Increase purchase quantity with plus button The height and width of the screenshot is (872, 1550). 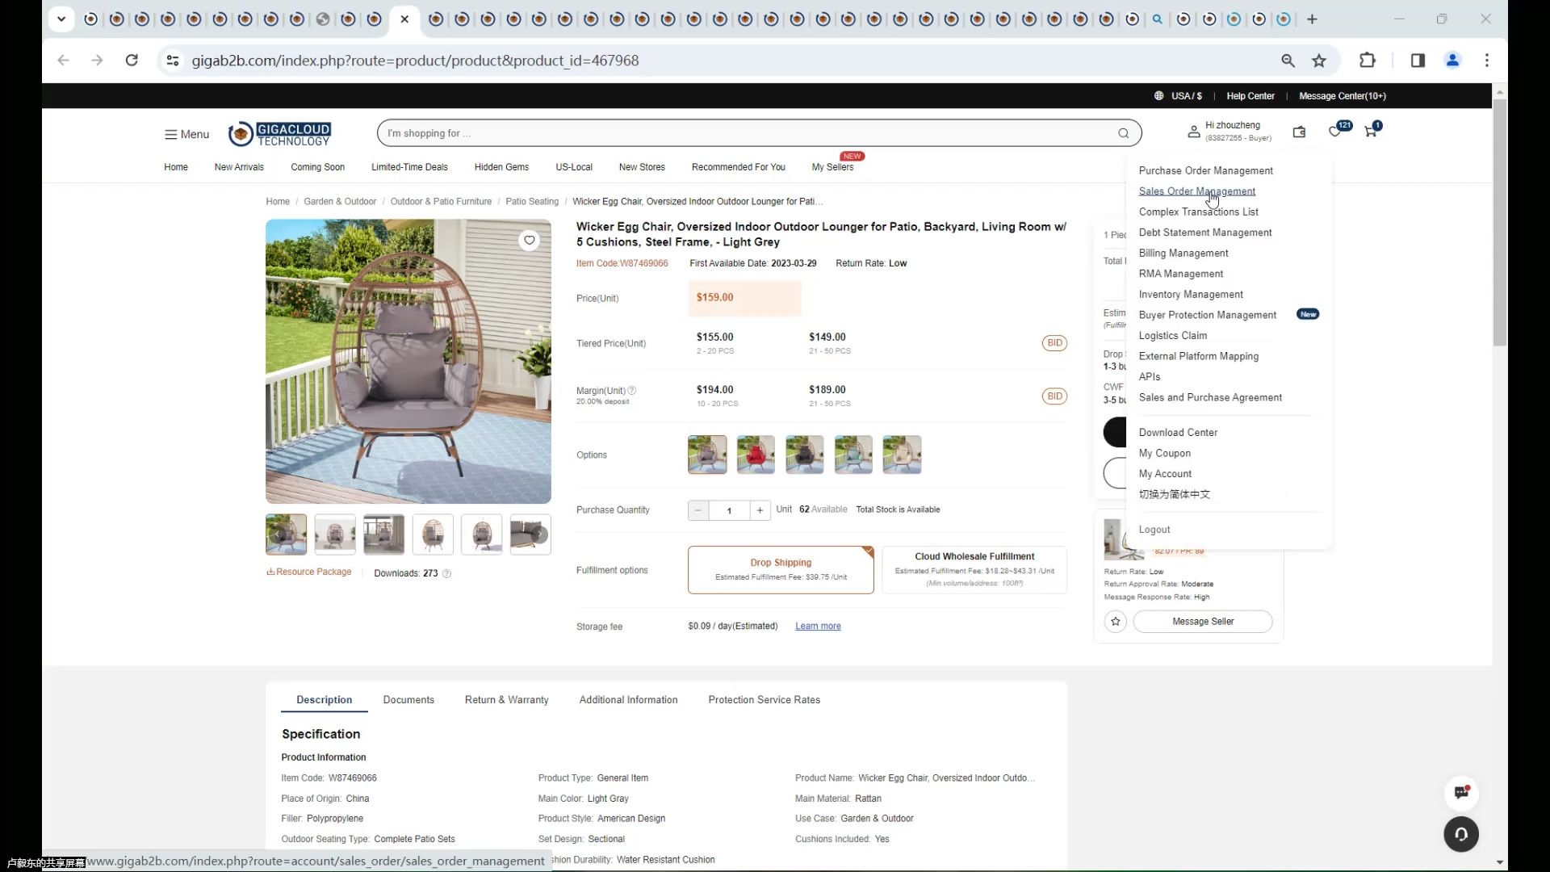[760, 510]
